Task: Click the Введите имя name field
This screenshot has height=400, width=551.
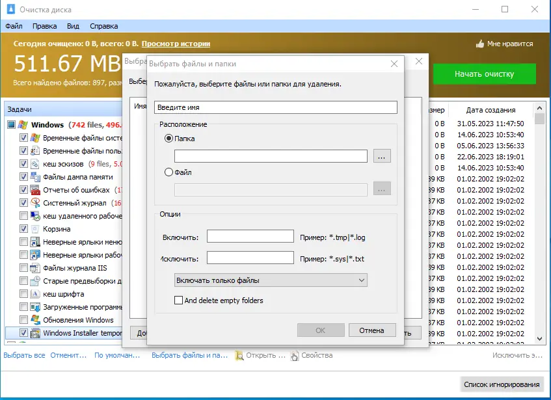Action: pyautogui.click(x=276, y=107)
